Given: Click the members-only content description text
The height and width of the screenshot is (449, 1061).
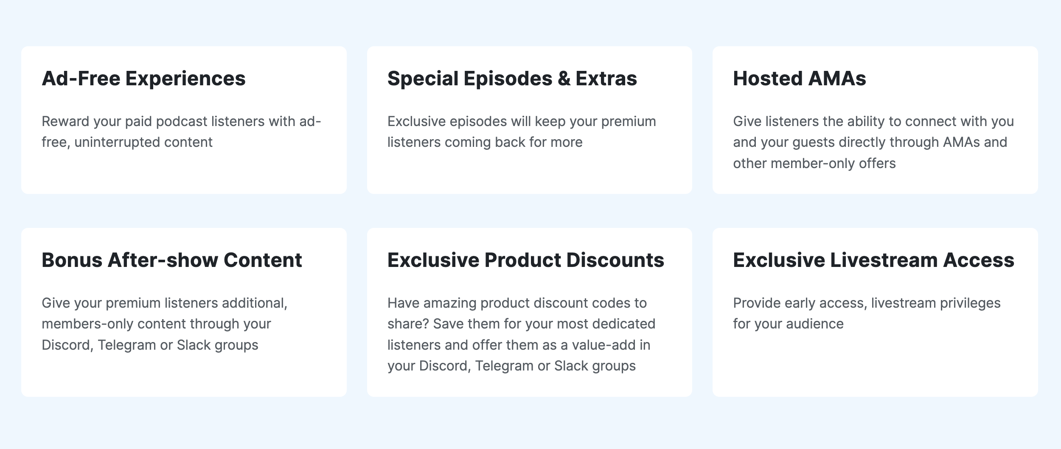Looking at the screenshot, I should pos(165,324).
